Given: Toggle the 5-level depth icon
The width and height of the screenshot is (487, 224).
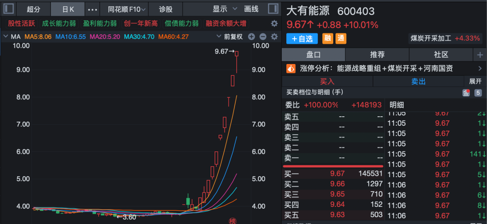Looking at the screenshot, I should [478, 92].
